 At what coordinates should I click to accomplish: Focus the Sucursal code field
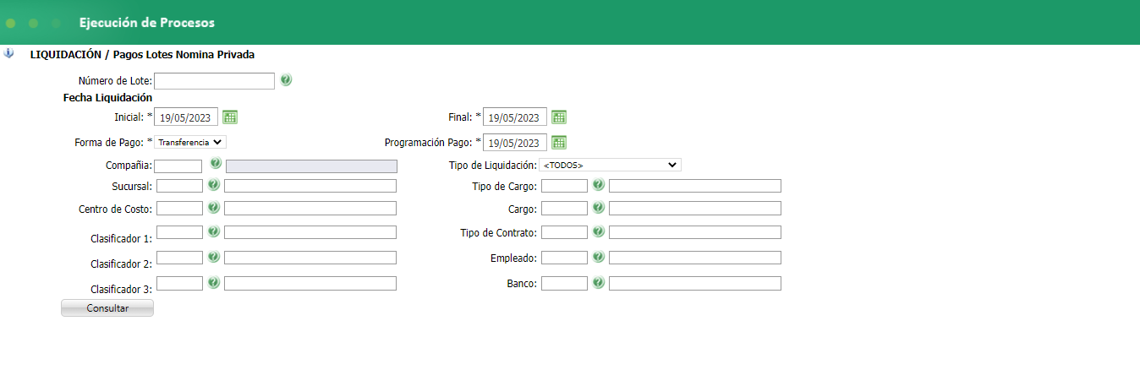179,186
